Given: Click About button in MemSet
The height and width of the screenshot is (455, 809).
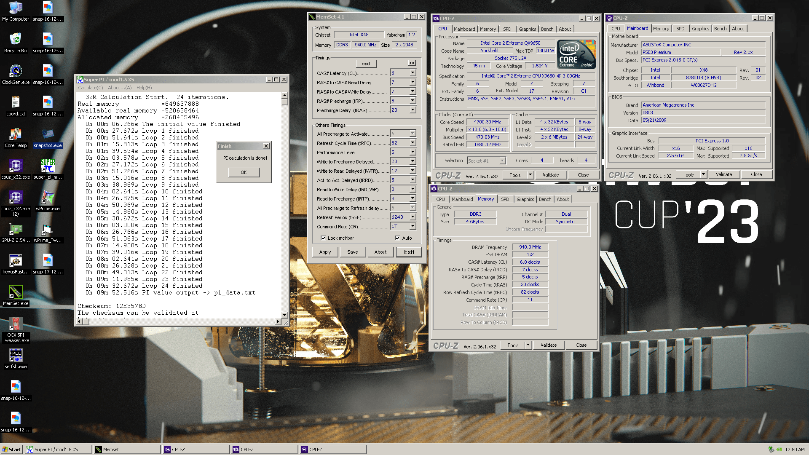Looking at the screenshot, I should tap(380, 252).
